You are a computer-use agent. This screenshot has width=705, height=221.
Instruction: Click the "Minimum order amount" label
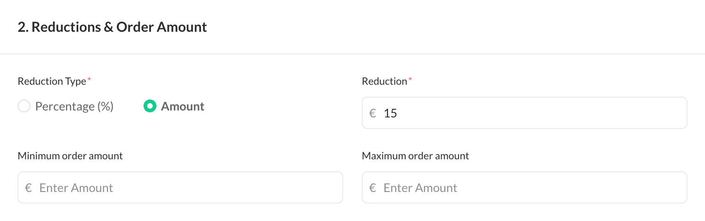tap(70, 156)
